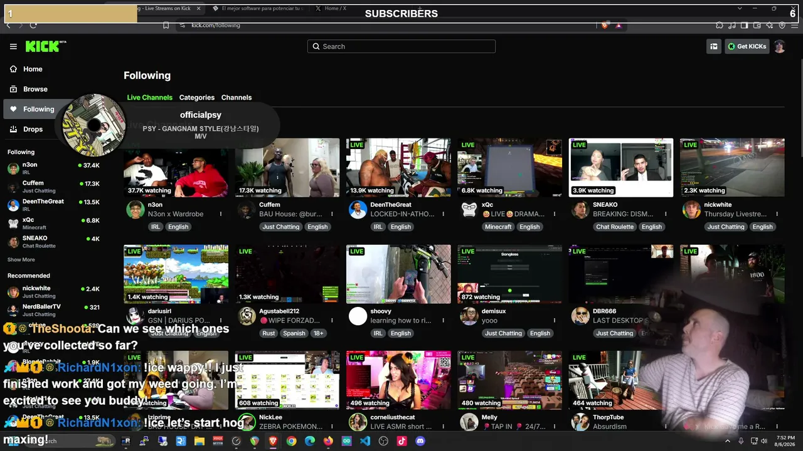The width and height of the screenshot is (803, 451).
Task: Click the Get KICKs button
Action: [x=747, y=46]
